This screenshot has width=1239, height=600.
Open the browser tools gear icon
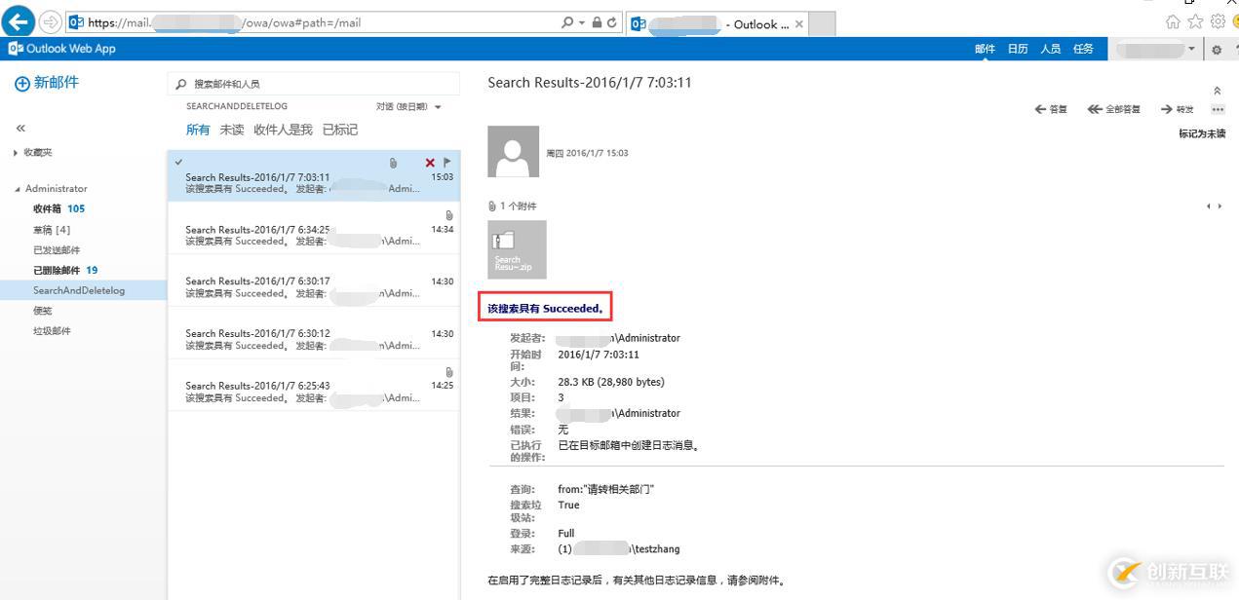pyautogui.click(x=1218, y=21)
